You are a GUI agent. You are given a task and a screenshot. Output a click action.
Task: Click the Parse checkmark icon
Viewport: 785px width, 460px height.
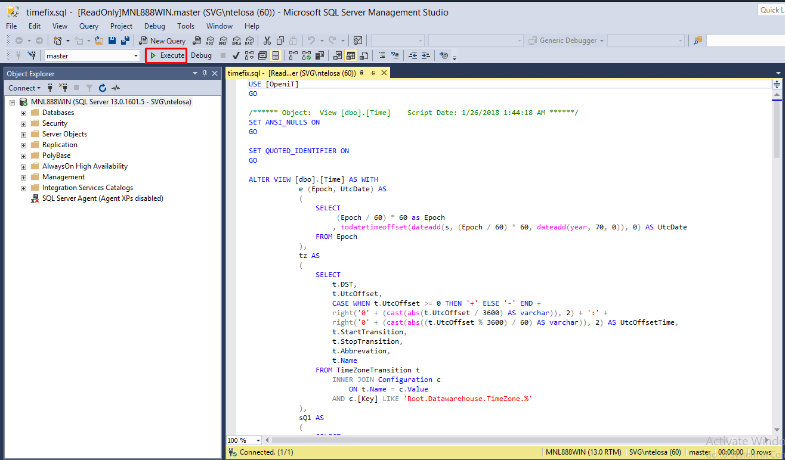pyautogui.click(x=236, y=55)
